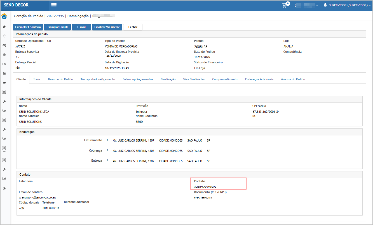Click the bar chart icon in the sidebar
The image size is (373, 225).
point(4,179)
